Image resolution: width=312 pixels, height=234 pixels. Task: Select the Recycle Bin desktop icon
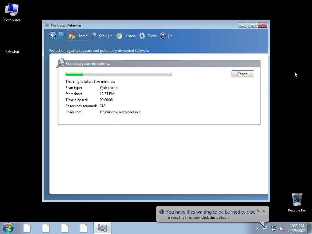tap(297, 202)
